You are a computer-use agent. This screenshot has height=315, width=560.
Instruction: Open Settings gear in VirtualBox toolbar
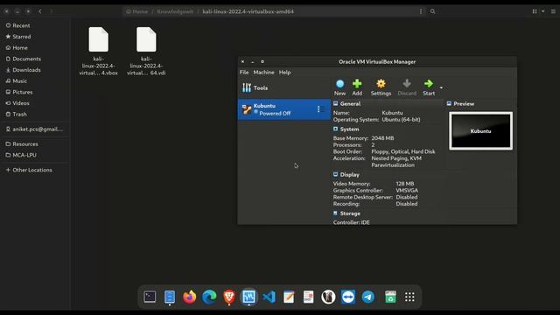[381, 84]
